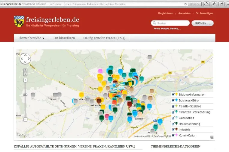Screen dimensions: 229x152
Task: Open Ort hinzufügen in navigation bar
Action: click(64, 38)
